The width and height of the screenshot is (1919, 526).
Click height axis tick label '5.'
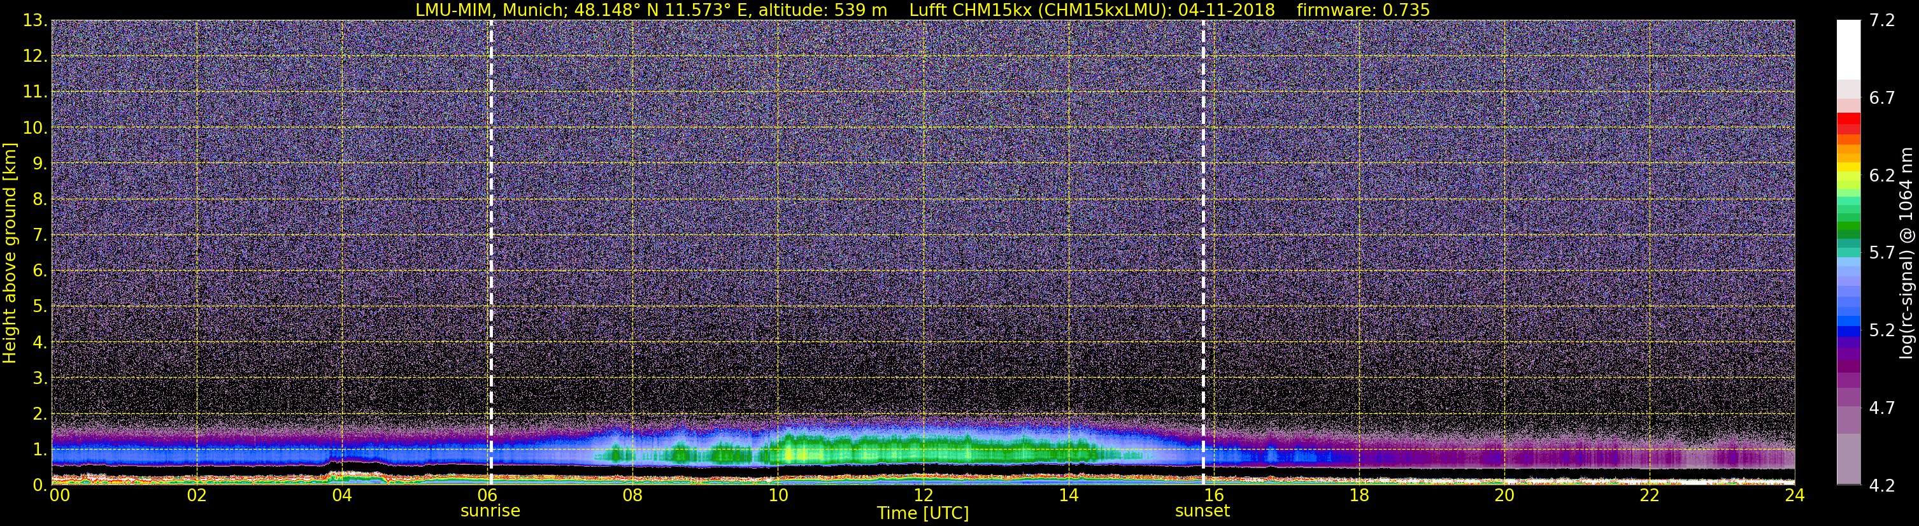click(x=39, y=307)
